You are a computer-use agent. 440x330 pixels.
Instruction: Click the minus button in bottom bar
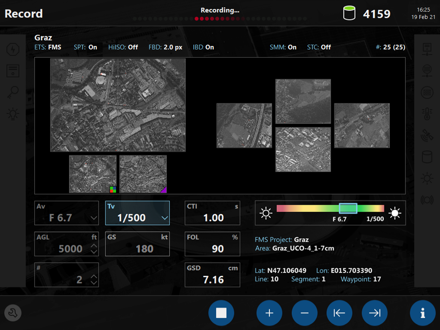305,313
